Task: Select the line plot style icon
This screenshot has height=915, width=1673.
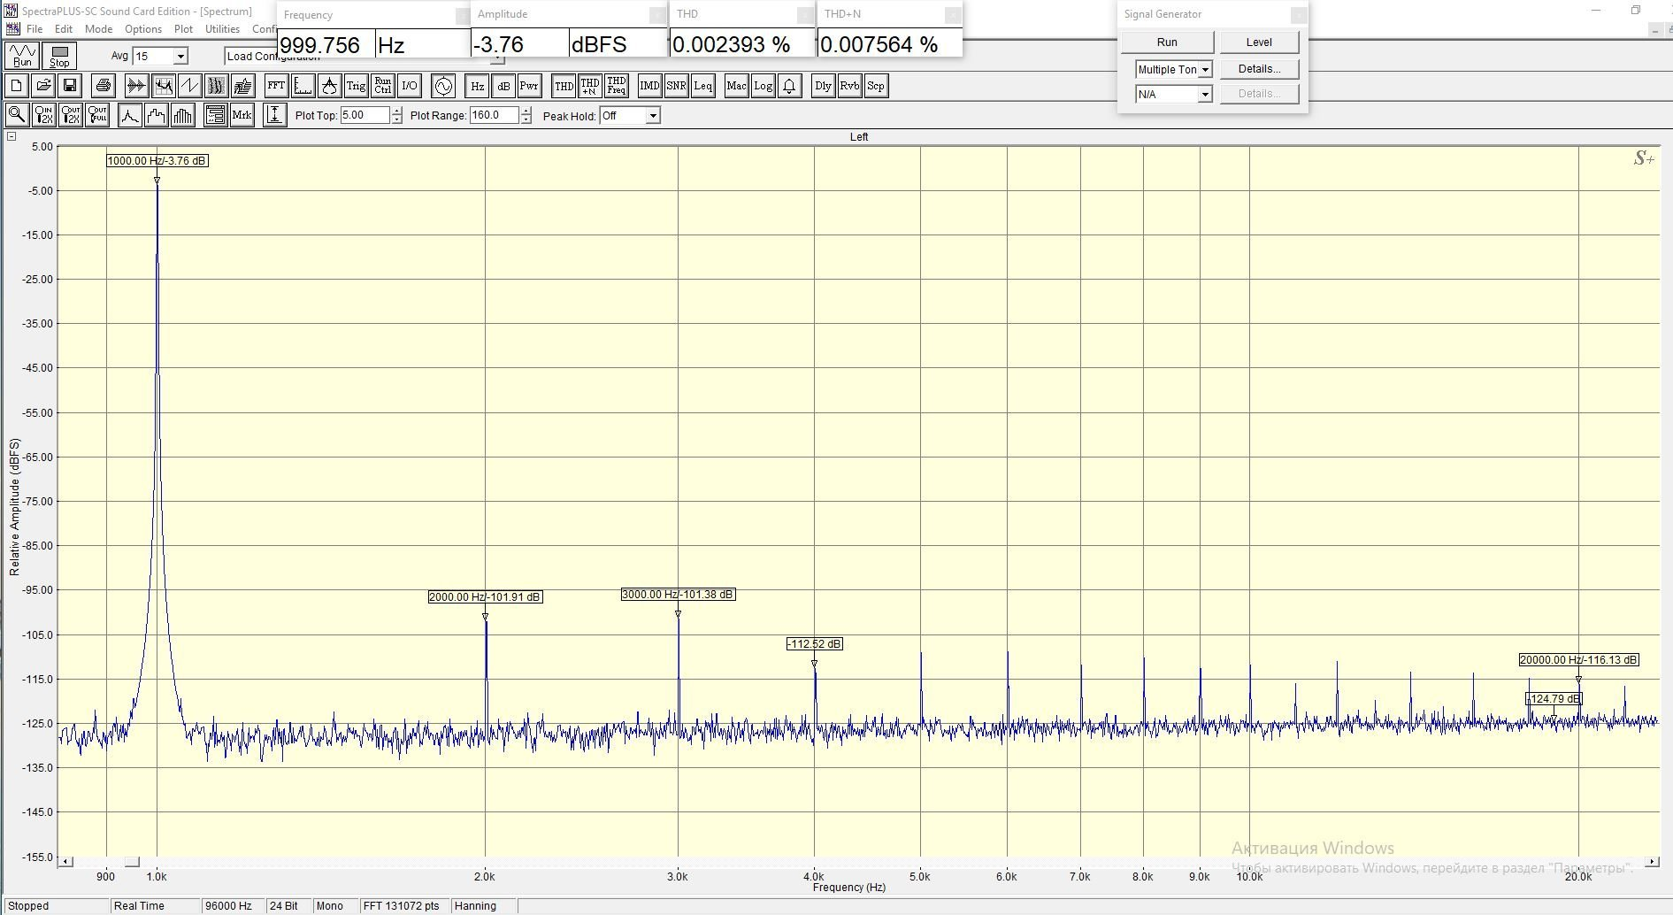Action: point(130,115)
